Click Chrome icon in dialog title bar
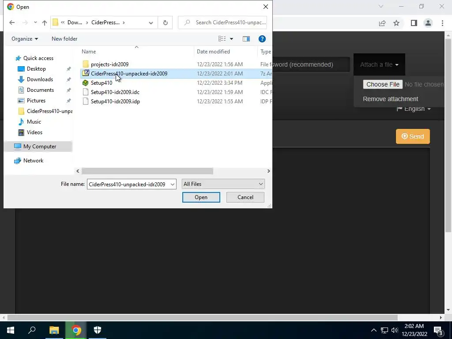 [11, 7]
